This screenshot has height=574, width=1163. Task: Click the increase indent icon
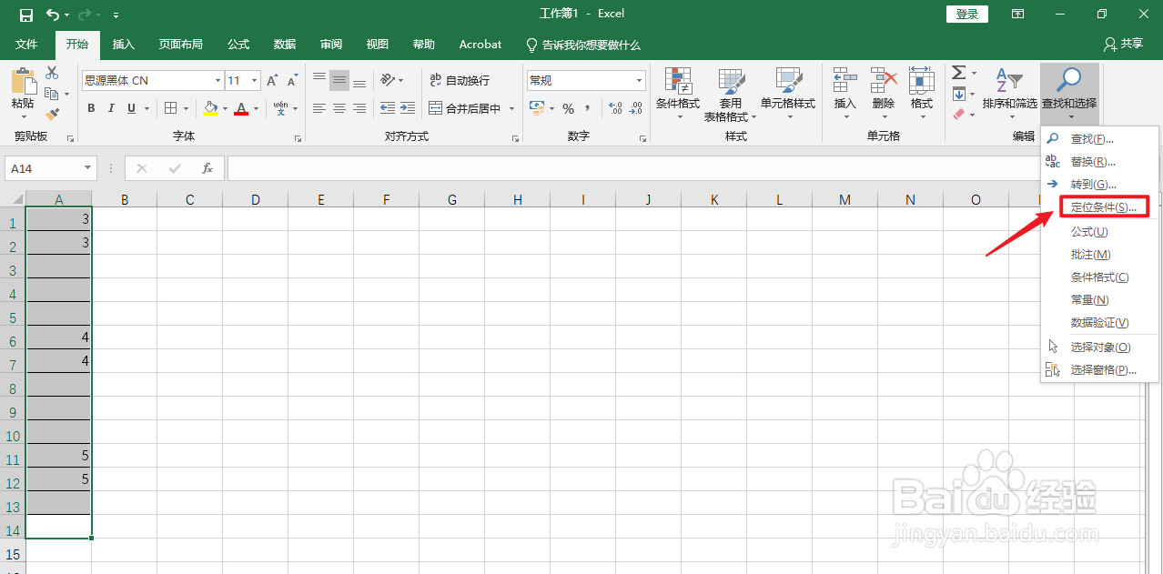[408, 108]
